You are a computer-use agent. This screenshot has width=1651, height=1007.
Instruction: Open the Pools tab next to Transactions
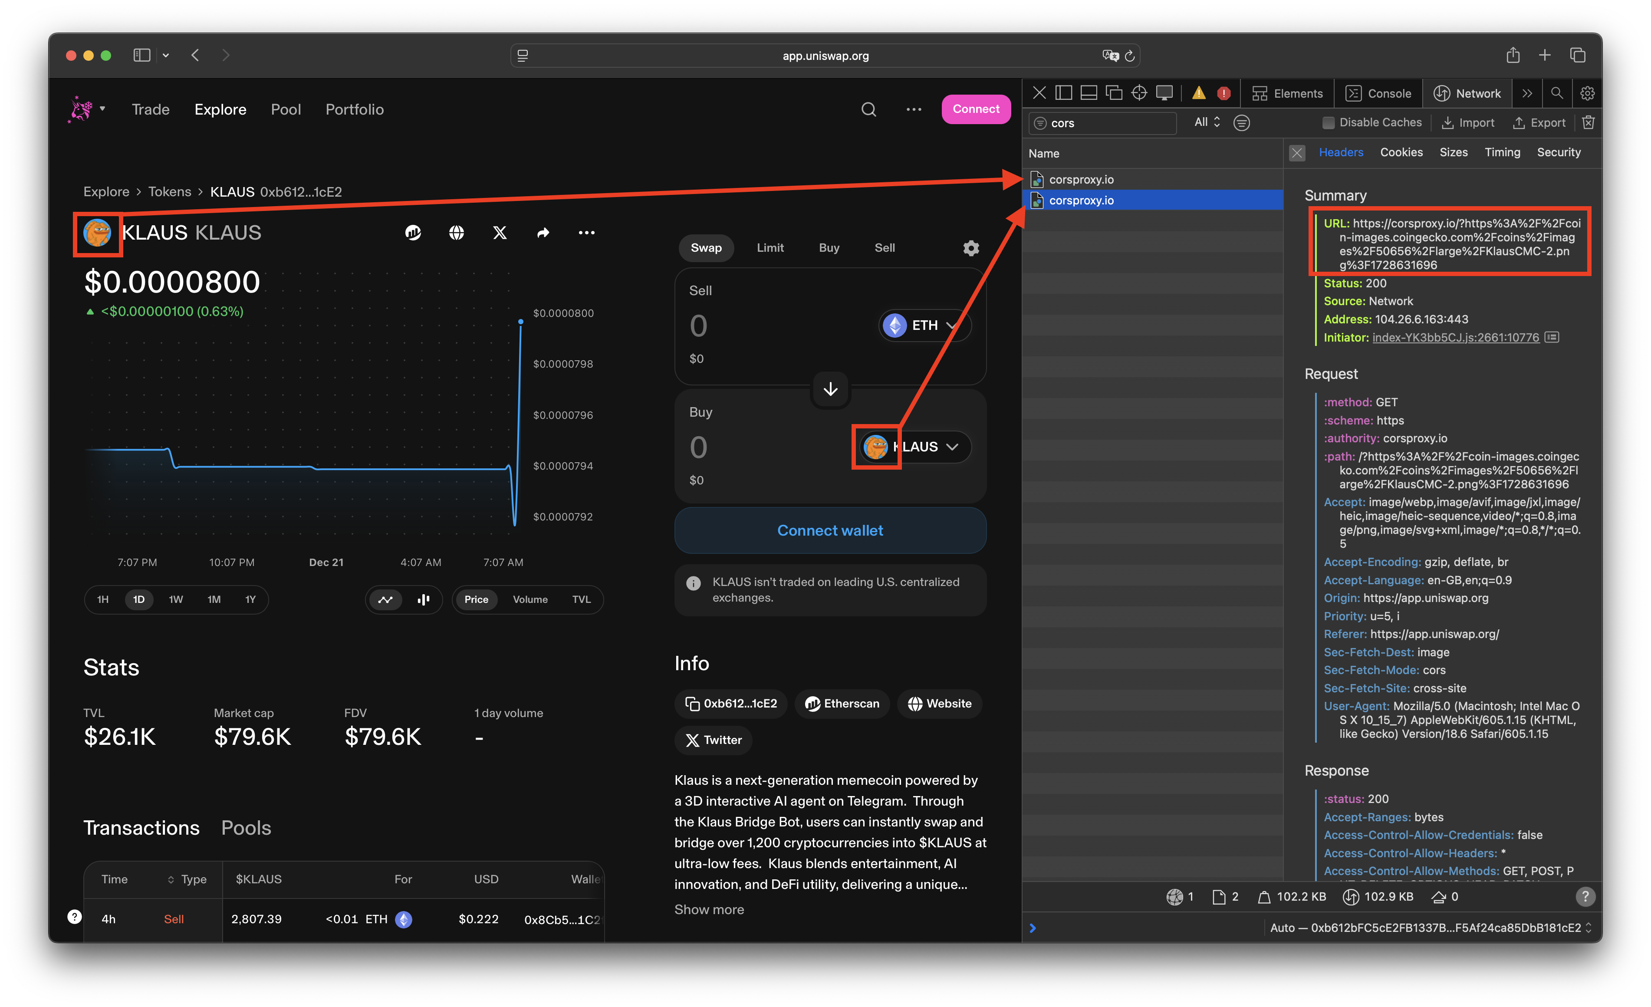tap(246, 828)
